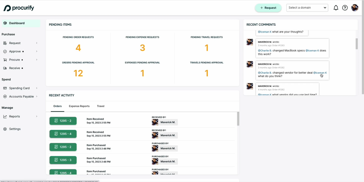This screenshot has width=364, height=182.
Task: Click the Accounts Payable icon
Action: [5, 97]
